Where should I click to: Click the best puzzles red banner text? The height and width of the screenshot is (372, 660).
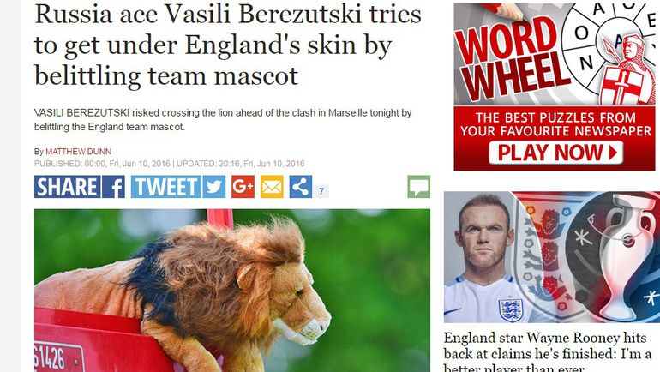(555, 124)
